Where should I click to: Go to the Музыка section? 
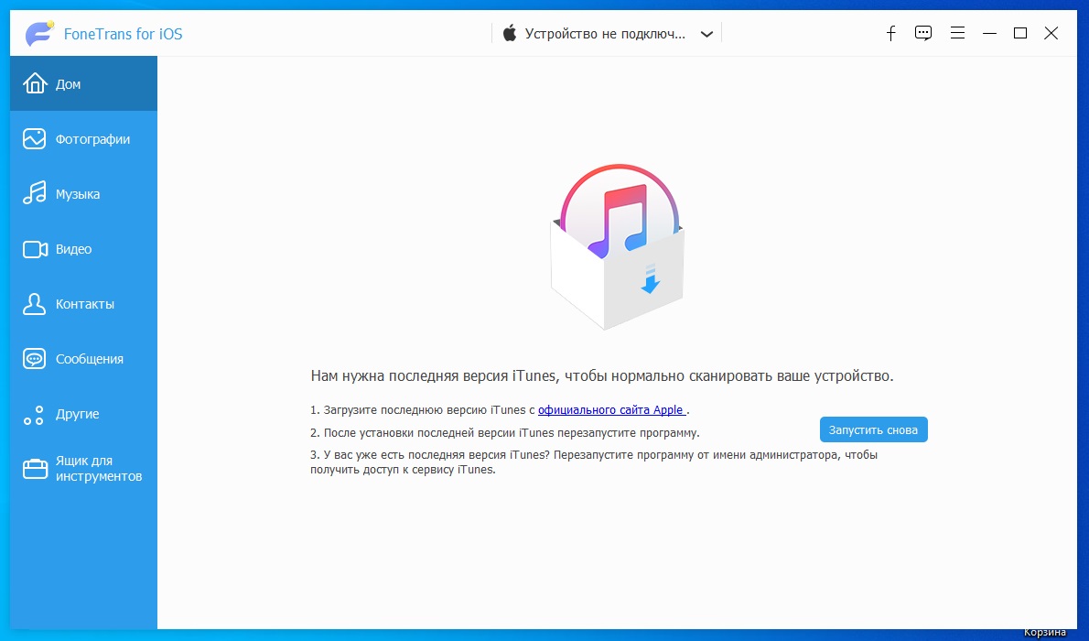pyautogui.click(x=83, y=193)
